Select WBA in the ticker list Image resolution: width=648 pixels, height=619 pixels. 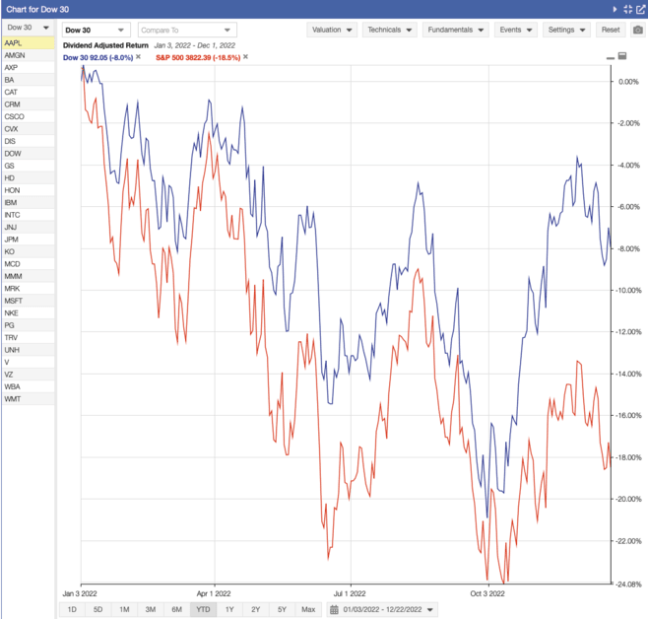pyautogui.click(x=29, y=386)
